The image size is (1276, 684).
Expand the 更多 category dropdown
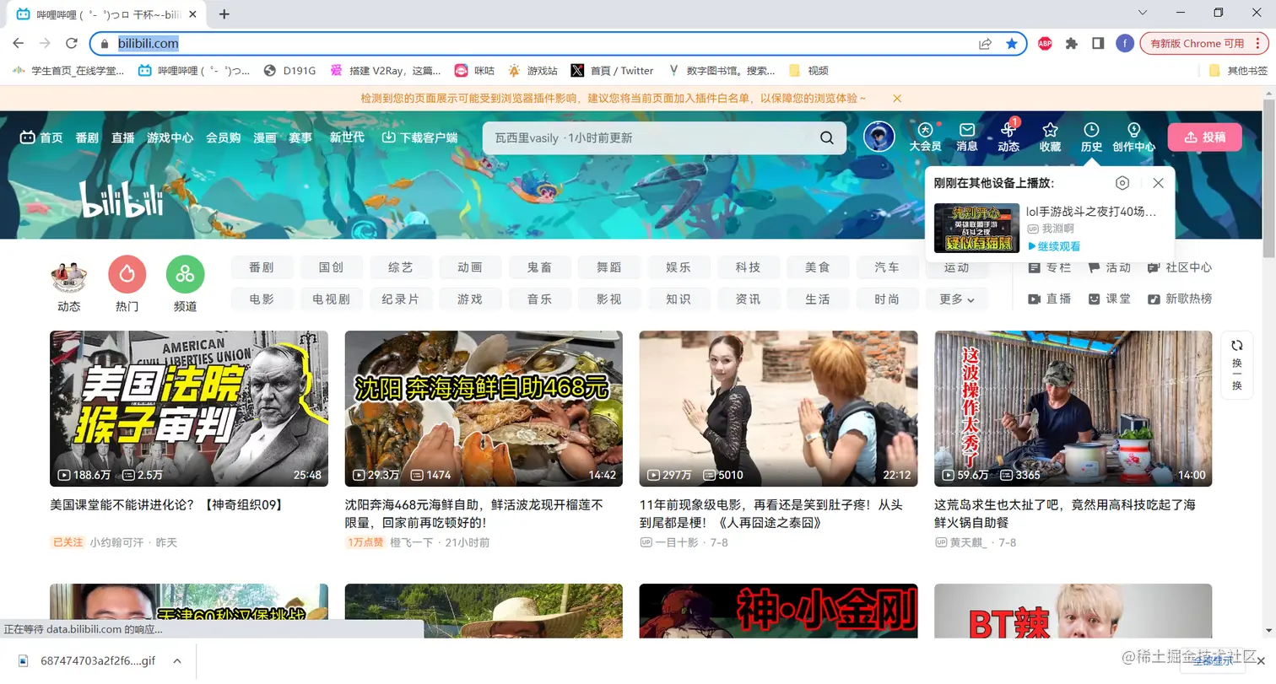click(956, 299)
